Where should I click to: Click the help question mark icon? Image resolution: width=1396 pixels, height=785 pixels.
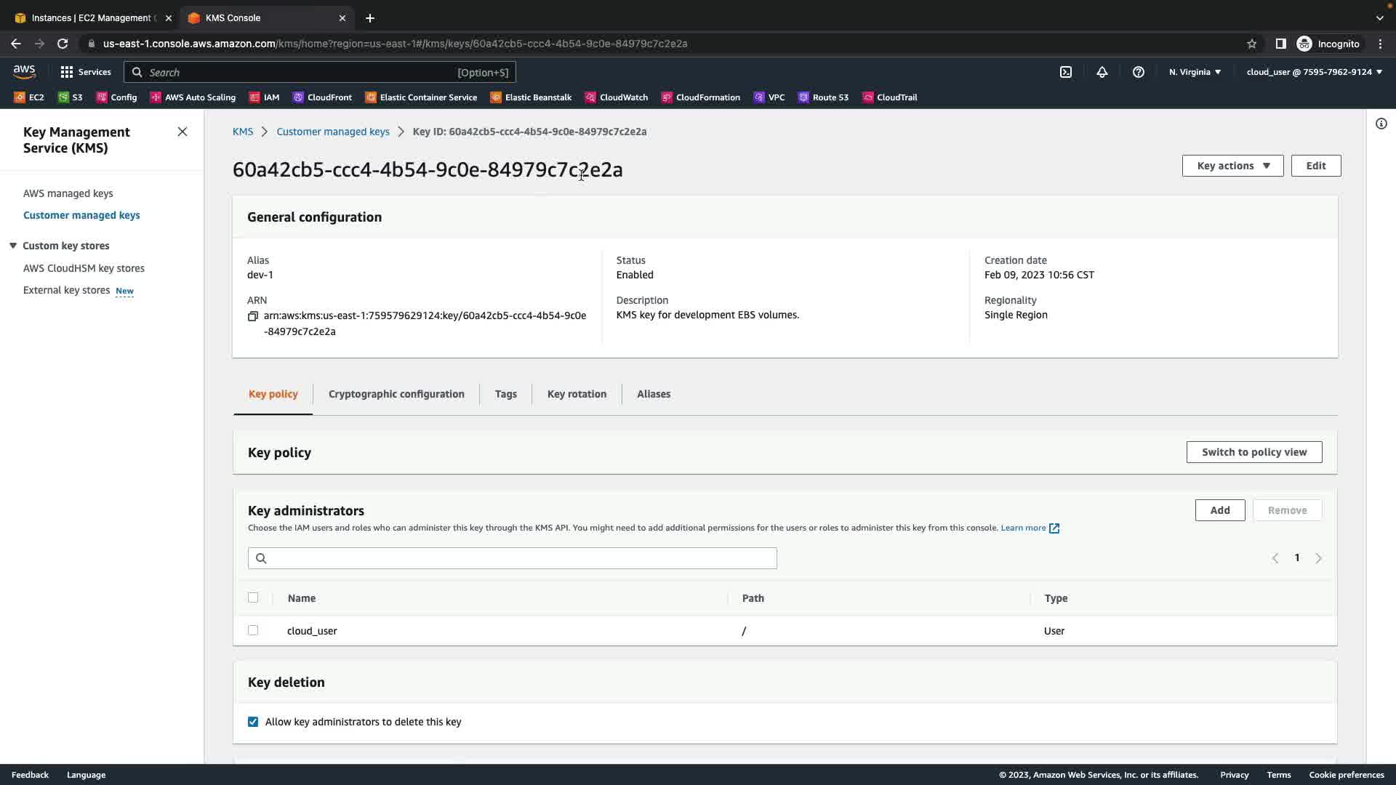point(1139,72)
